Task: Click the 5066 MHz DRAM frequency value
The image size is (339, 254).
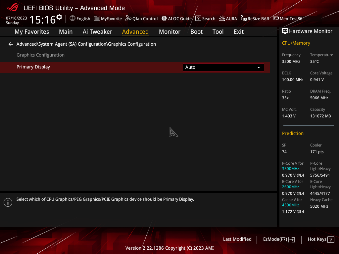Action: [x=319, y=98]
